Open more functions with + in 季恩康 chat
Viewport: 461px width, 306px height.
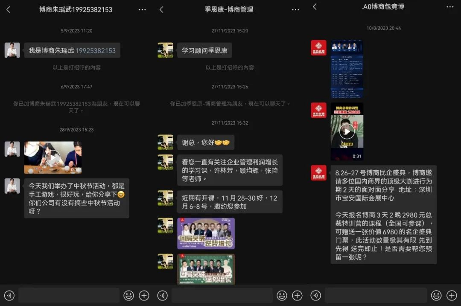(298, 295)
